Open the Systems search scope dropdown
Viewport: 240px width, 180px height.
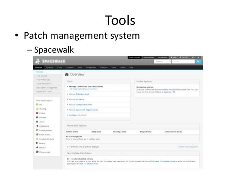coord(163,62)
